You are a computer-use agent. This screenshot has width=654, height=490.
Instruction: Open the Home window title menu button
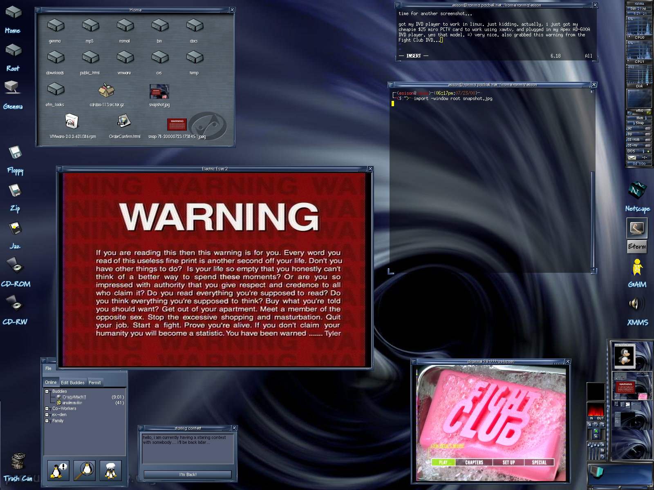[x=38, y=10]
